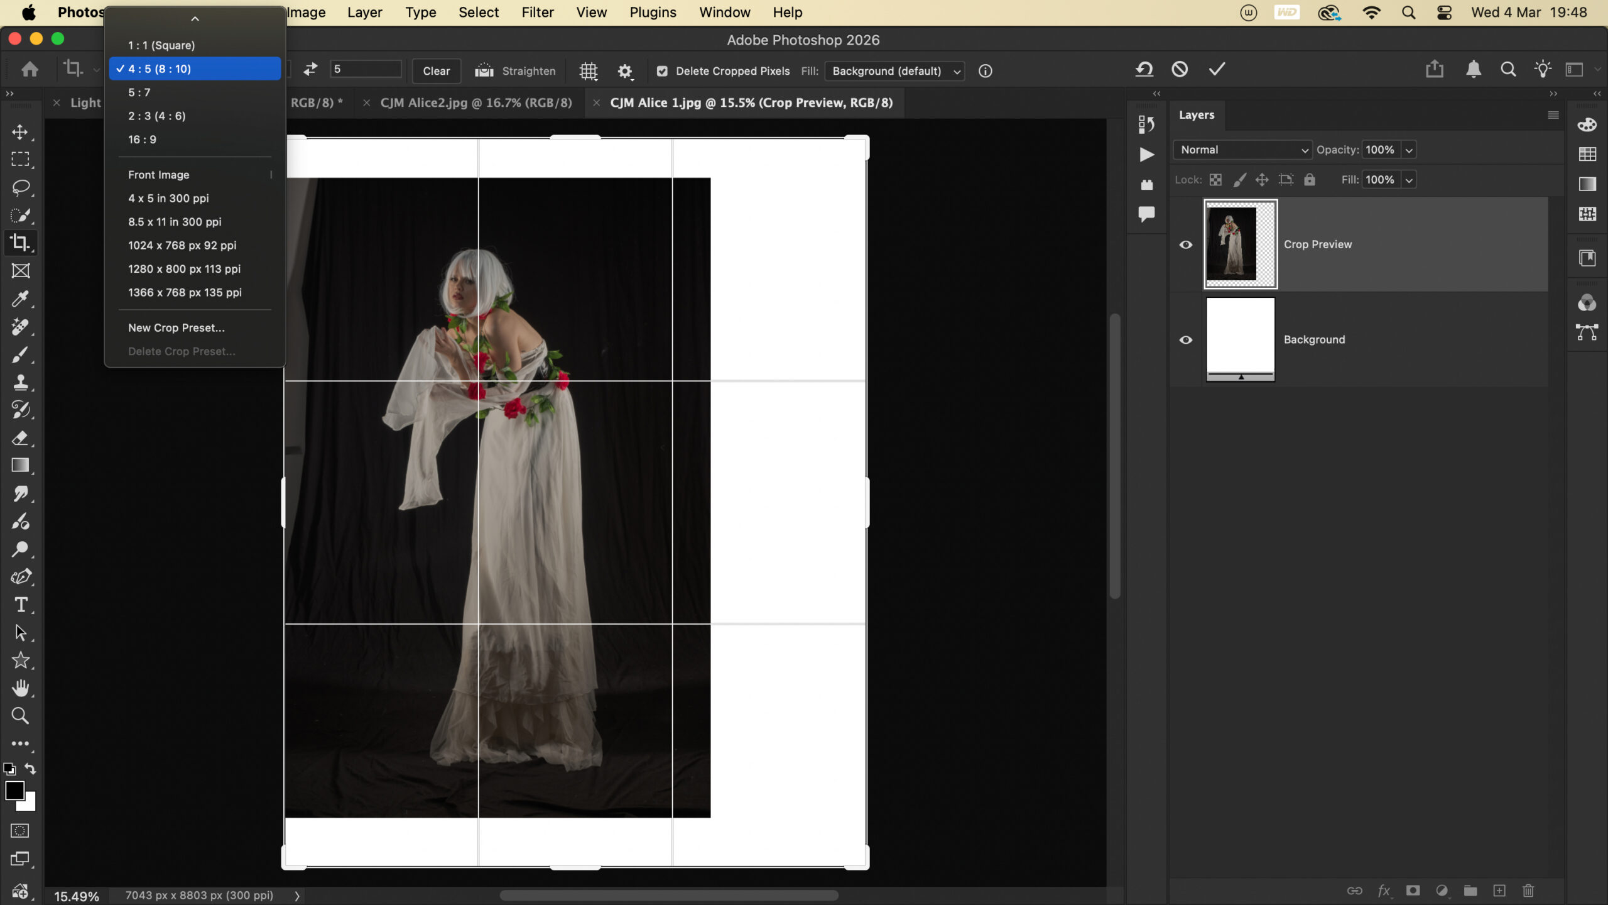Image resolution: width=1608 pixels, height=905 pixels.
Task: Swap width and height crop values
Action: 310,70
